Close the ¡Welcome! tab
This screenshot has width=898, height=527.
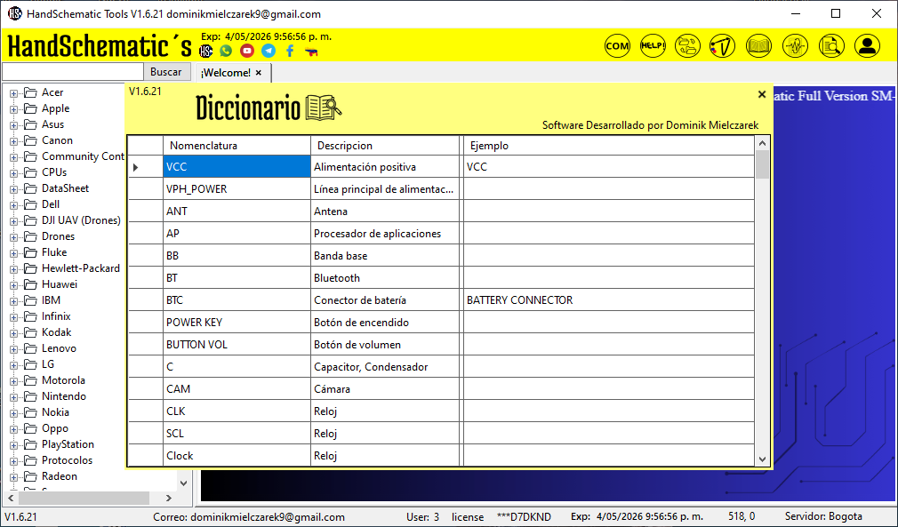pyautogui.click(x=259, y=73)
